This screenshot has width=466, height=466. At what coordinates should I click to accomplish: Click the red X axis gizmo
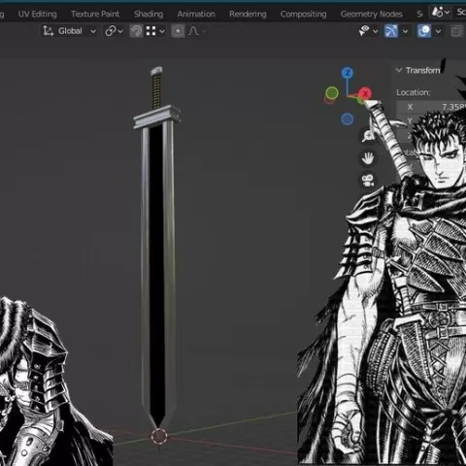click(x=365, y=93)
